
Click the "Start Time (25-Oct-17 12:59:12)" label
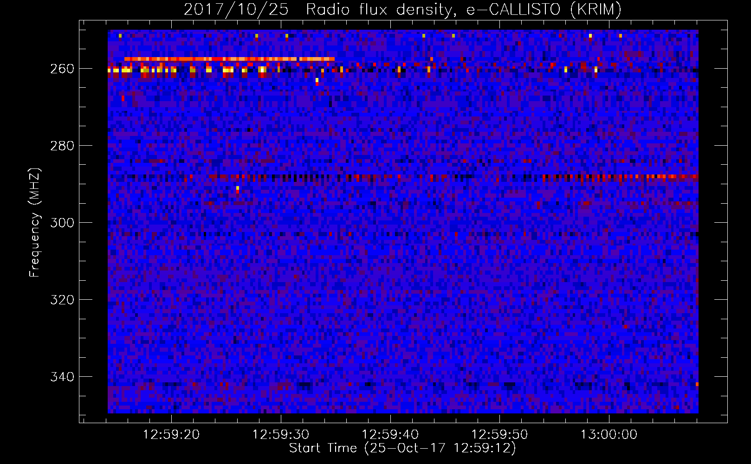(x=402, y=448)
